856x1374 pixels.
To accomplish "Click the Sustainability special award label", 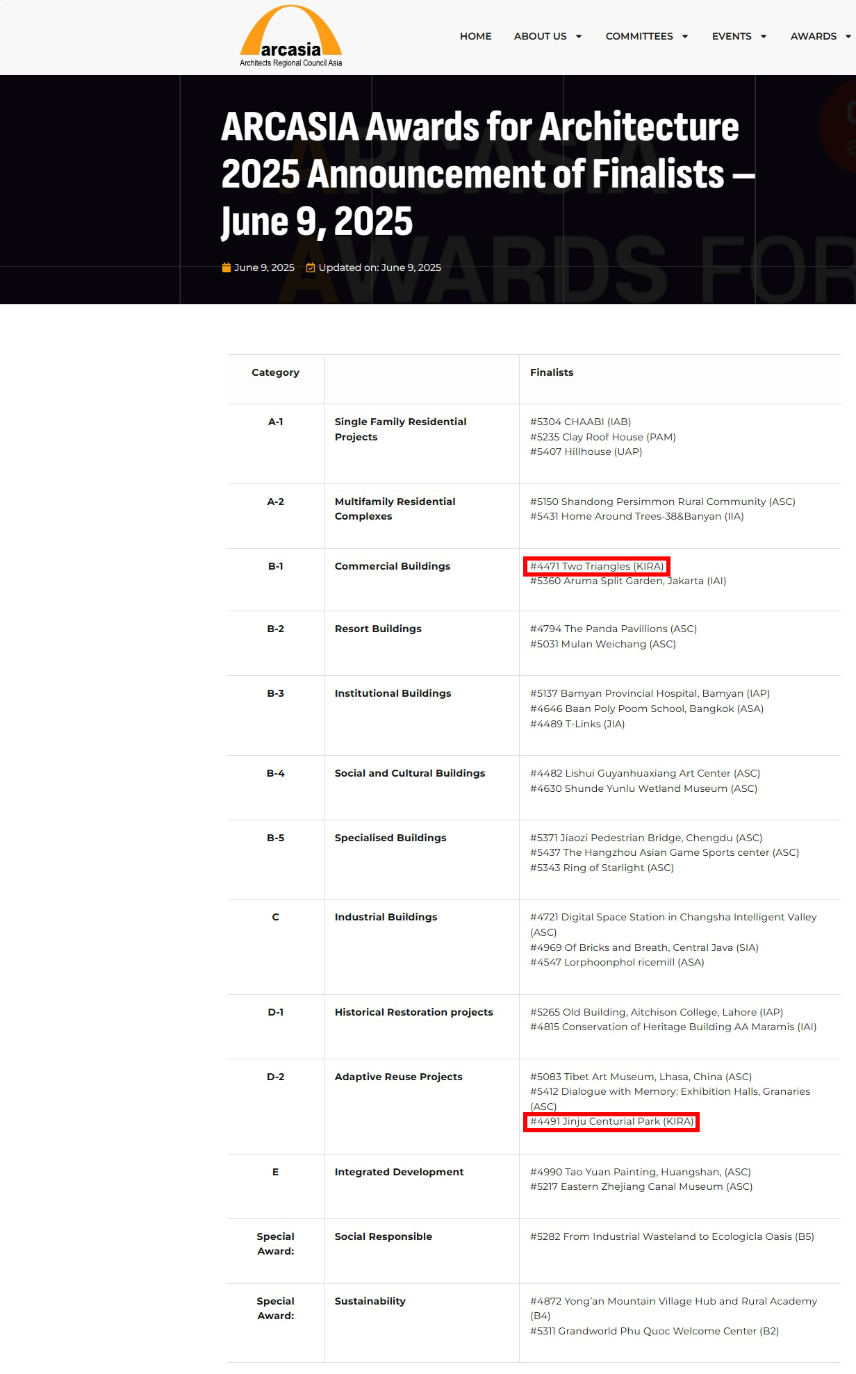I will (370, 1301).
